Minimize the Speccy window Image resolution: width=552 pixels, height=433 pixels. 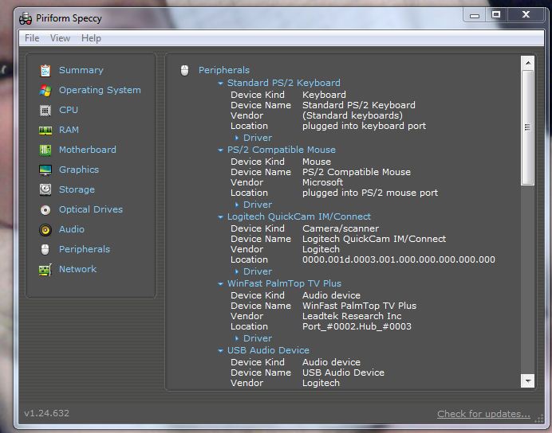[475, 15]
